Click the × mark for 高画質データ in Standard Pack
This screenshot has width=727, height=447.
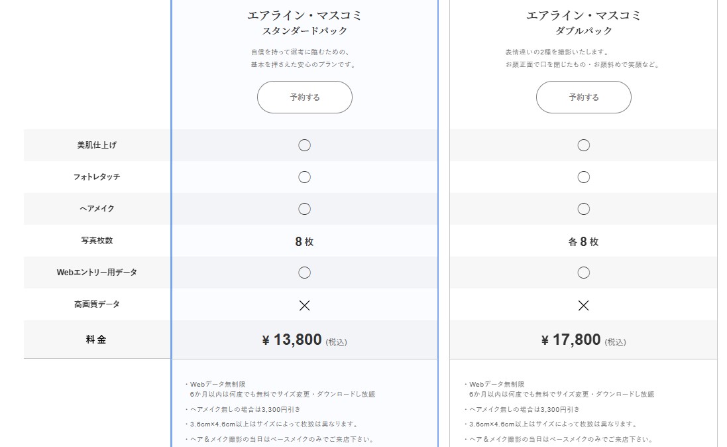point(304,306)
